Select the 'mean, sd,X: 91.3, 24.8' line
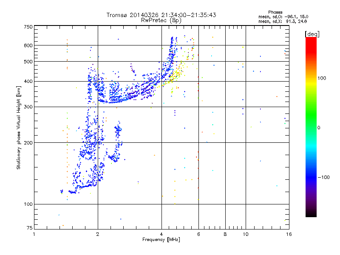Image resolution: width=340 pixels, height=255 pixels. click(x=283, y=21)
